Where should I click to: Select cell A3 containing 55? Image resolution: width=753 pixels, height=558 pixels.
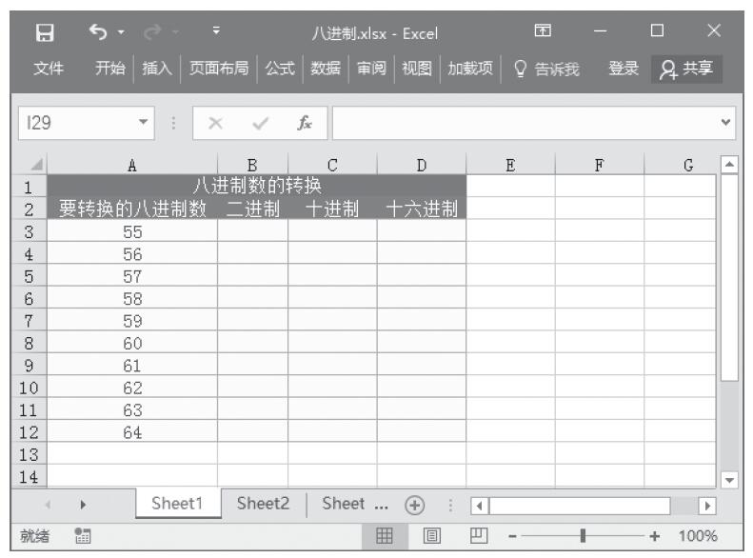click(132, 231)
